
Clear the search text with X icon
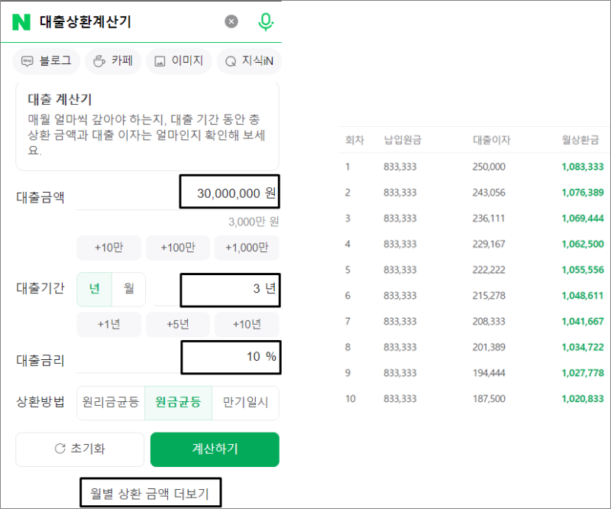(231, 22)
